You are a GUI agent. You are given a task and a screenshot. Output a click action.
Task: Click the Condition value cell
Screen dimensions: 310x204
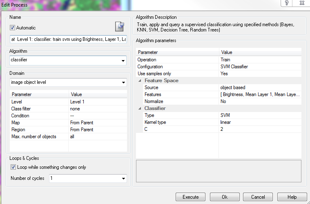(98, 116)
